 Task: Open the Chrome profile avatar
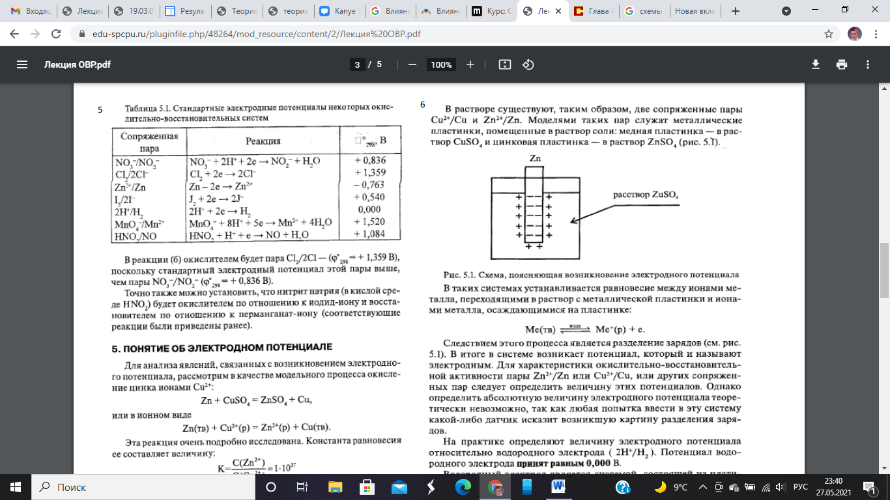(x=854, y=33)
